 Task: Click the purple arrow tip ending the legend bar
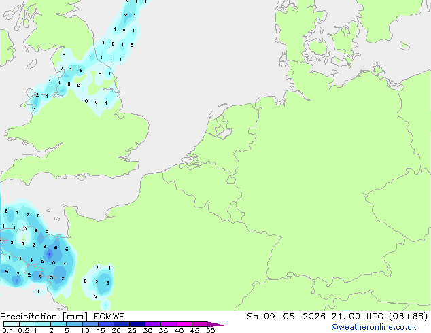pyautogui.click(x=216, y=324)
